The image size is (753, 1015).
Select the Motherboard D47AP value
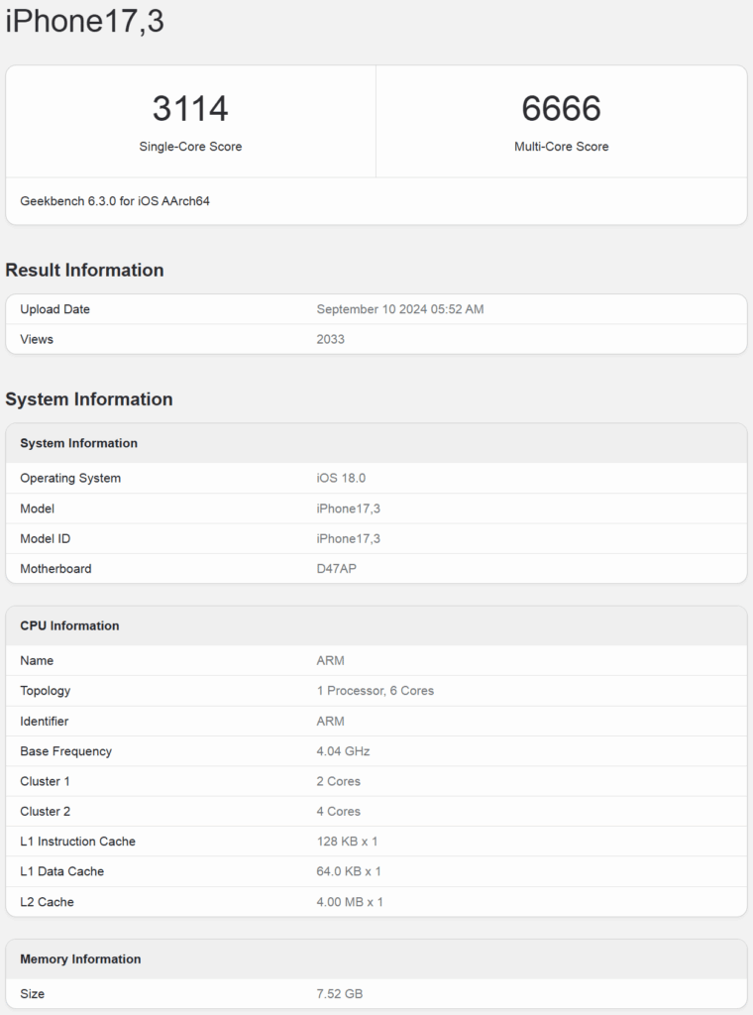point(337,569)
